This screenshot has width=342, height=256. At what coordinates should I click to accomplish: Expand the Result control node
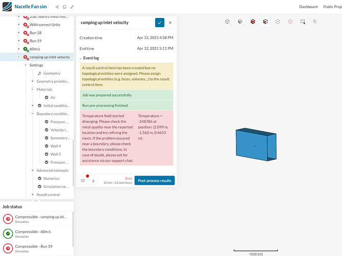tap(32, 195)
